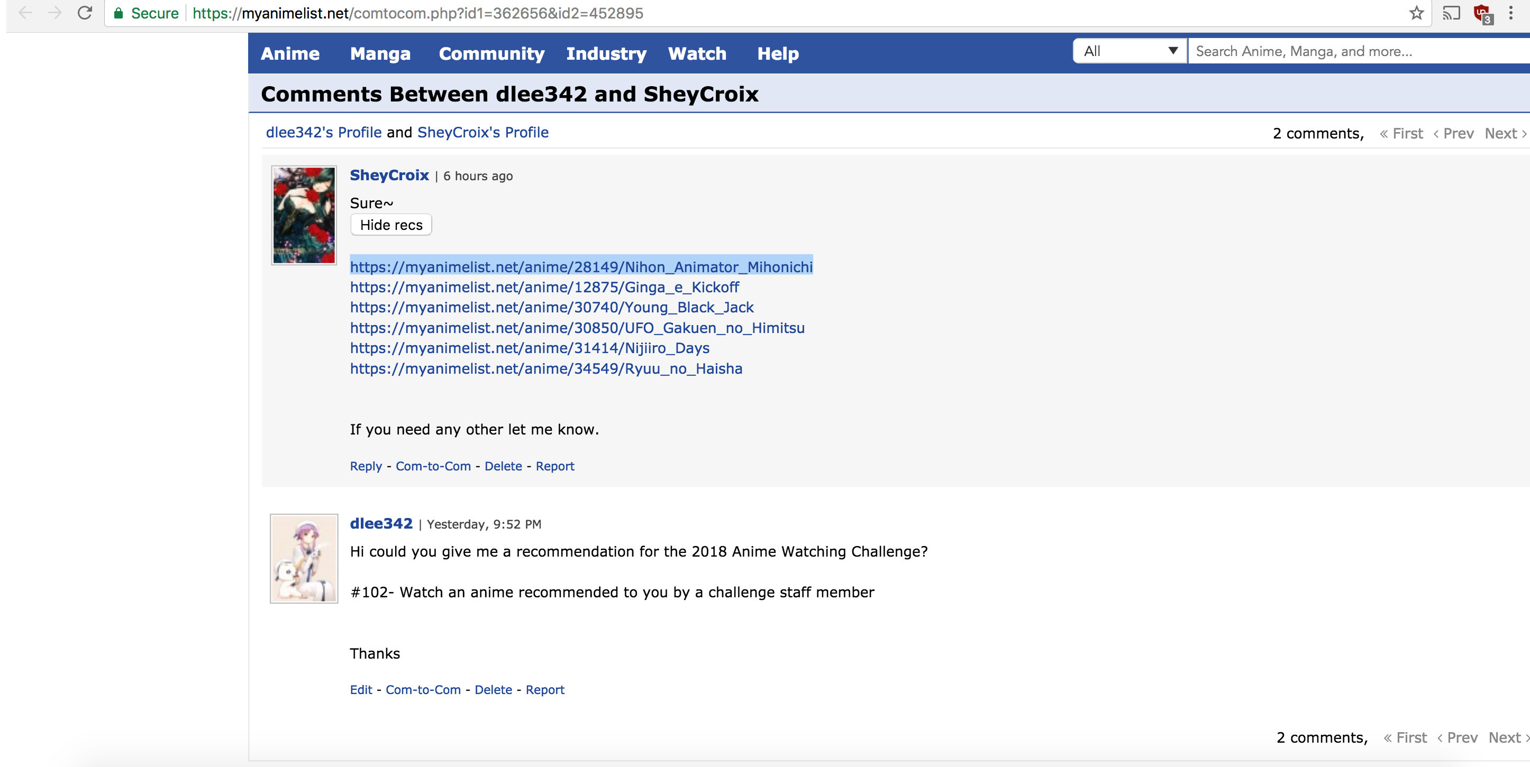This screenshot has height=767, width=1530.
Task: Report dlee342's comment
Action: [544, 690]
